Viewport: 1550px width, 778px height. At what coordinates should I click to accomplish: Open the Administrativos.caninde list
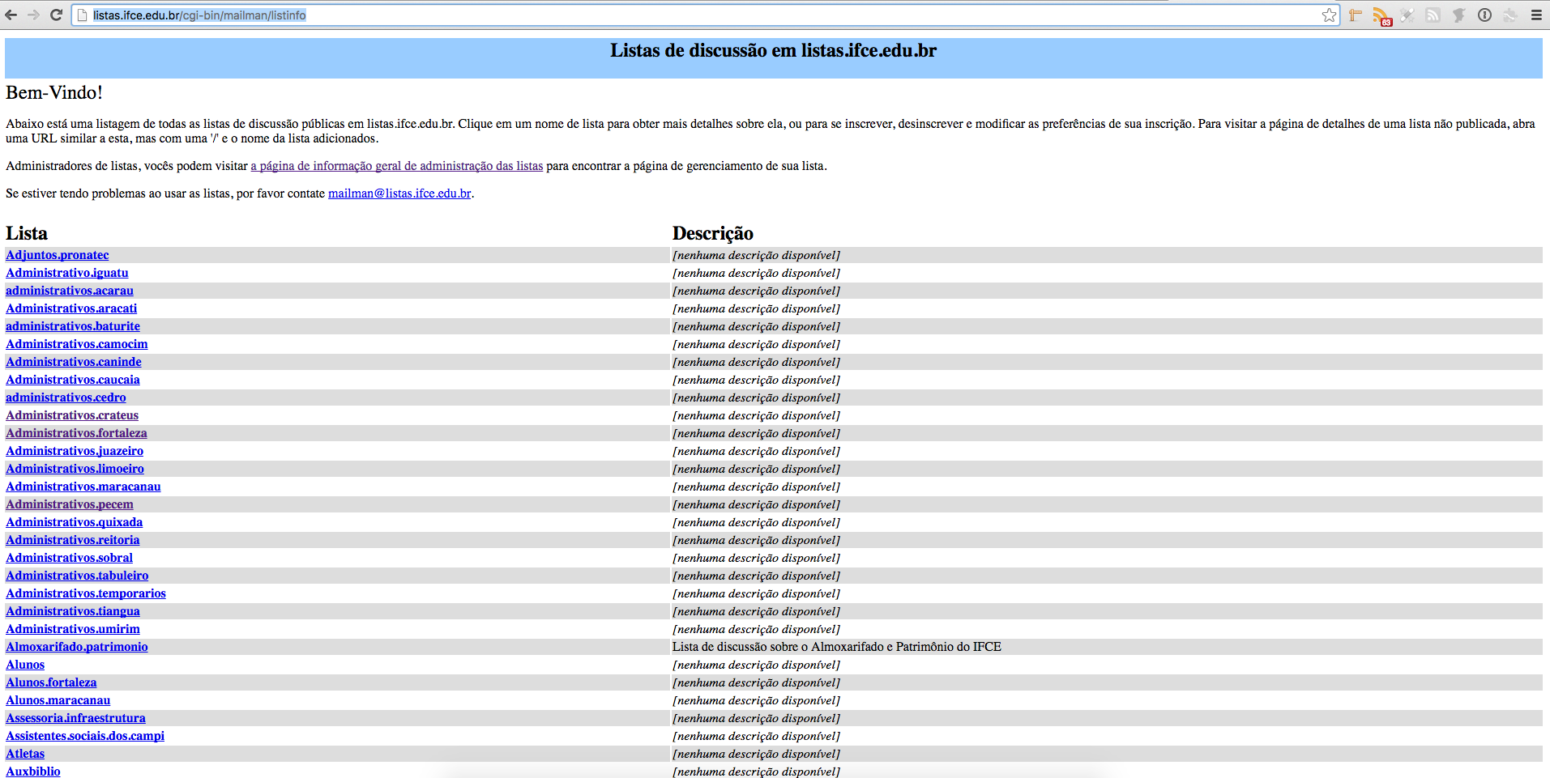click(x=74, y=362)
